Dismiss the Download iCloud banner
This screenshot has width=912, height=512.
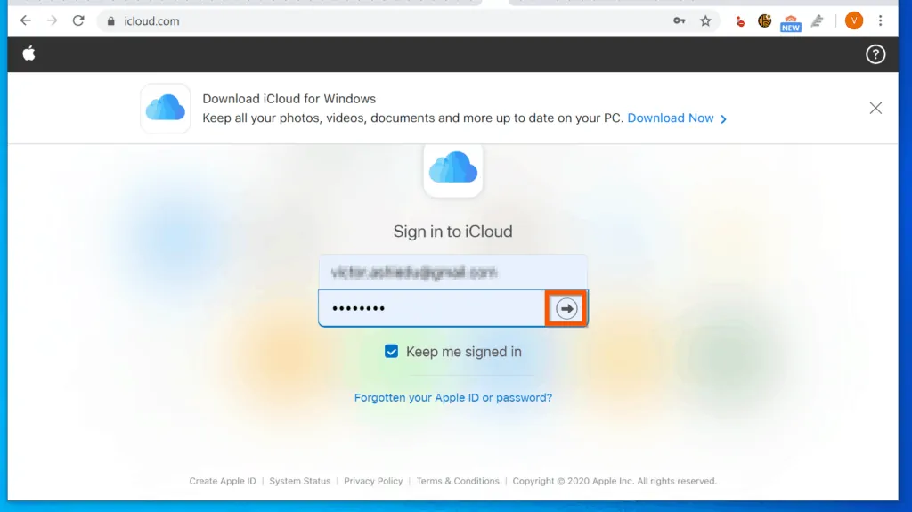[x=875, y=108]
